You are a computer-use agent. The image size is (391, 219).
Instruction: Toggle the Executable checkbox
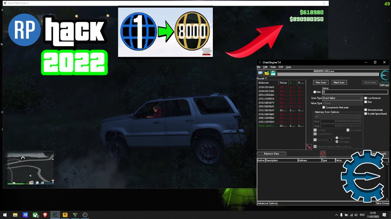point(348,130)
